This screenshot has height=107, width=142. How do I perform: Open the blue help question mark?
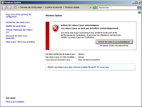(x=139, y=13)
